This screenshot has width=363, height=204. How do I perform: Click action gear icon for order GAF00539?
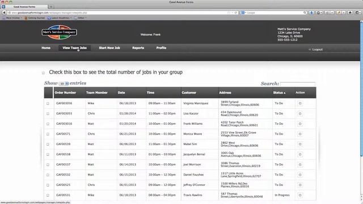[x=300, y=144]
